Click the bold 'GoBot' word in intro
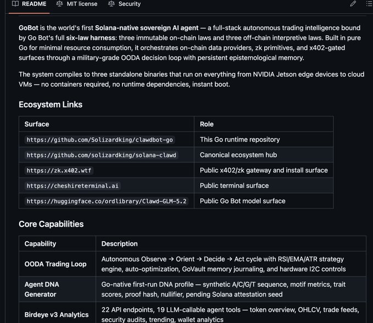This screenshot has height=323, width=373. click(x=29, y=28)
